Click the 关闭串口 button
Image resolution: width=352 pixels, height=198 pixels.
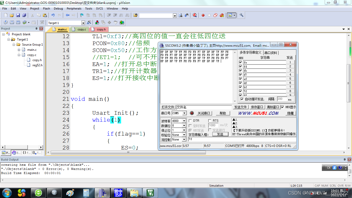(204, 113)
